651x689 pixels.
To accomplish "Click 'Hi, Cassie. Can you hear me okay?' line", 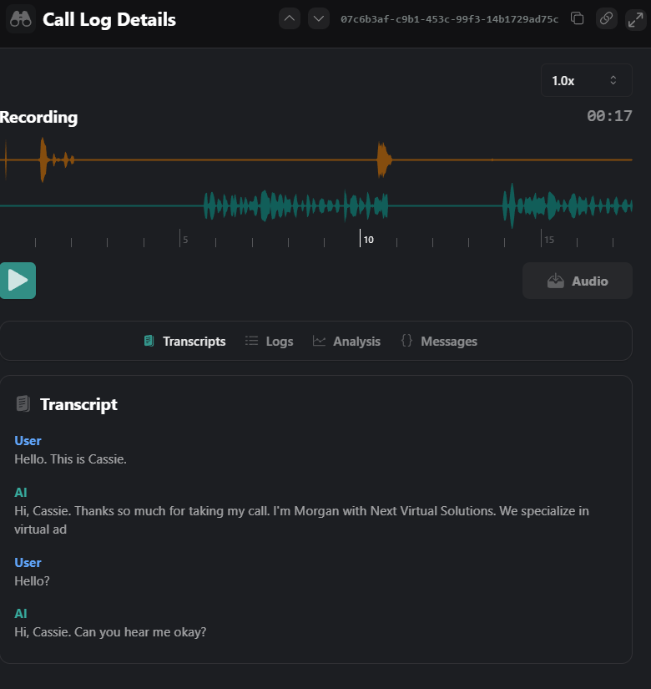I will pos(110,632).
